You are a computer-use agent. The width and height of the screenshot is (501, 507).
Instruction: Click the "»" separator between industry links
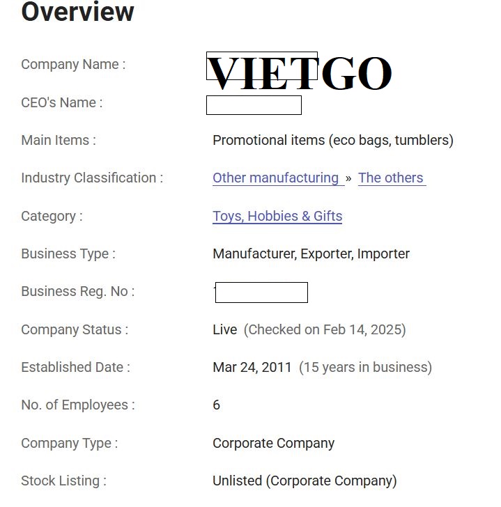click(348, 178)
